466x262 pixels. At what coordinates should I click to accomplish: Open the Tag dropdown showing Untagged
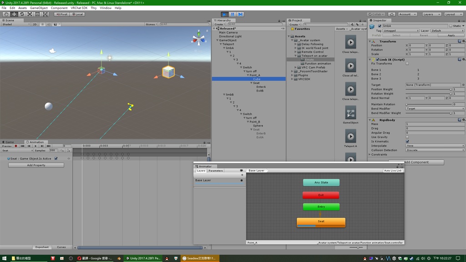[x=400, y=31]
